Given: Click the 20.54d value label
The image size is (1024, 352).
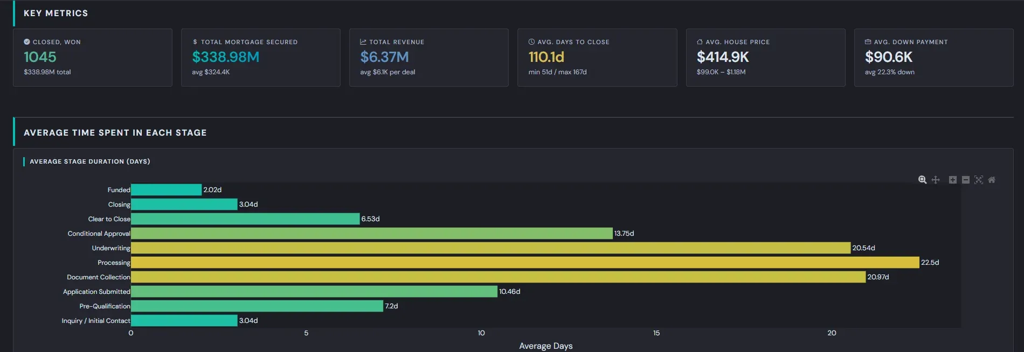Looking at the screenshot, I should tap(863, 248).
